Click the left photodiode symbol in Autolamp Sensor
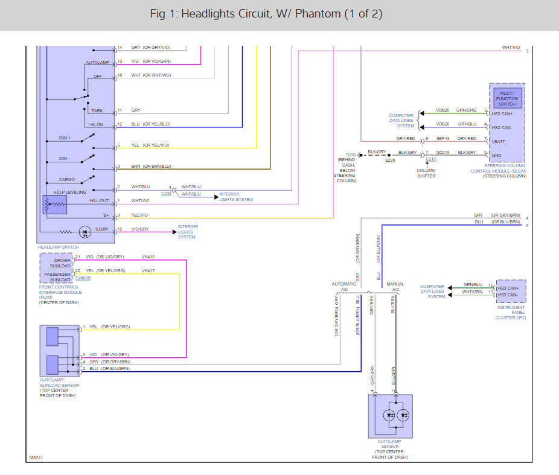 pos(389,415)
